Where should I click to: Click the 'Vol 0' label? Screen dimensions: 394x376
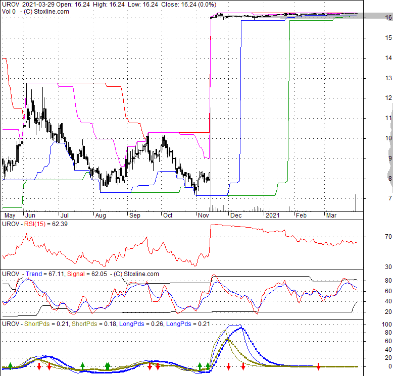[x=9, y=12]
